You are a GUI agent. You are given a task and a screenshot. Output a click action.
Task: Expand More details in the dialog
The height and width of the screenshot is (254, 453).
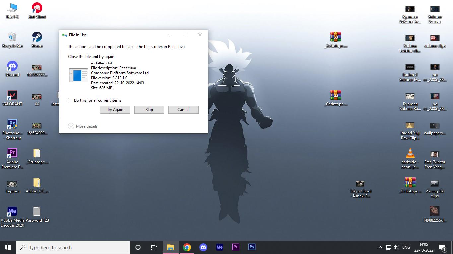click(83, 126)
